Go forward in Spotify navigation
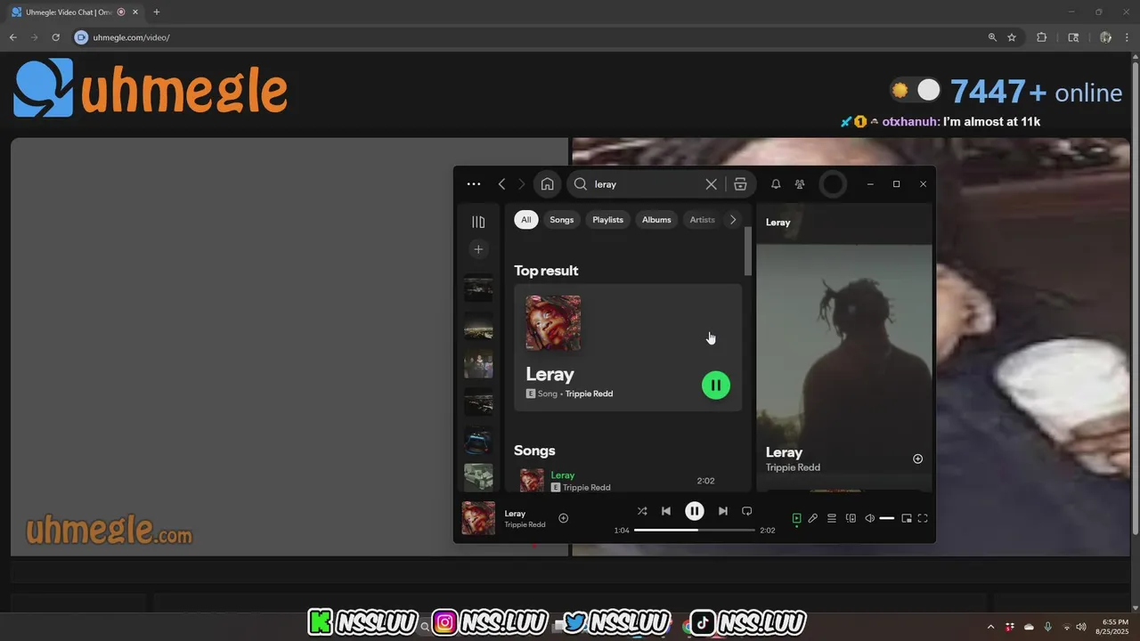The height and width of the screenshot is (641, 1140). (x=522, y=184)
